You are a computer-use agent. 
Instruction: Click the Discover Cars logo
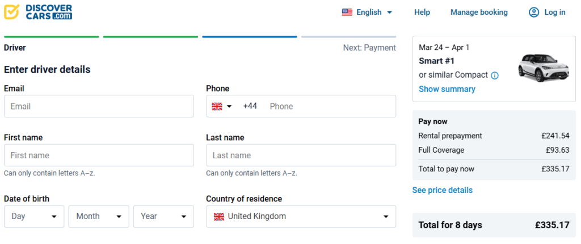click(x=38, y=12)
